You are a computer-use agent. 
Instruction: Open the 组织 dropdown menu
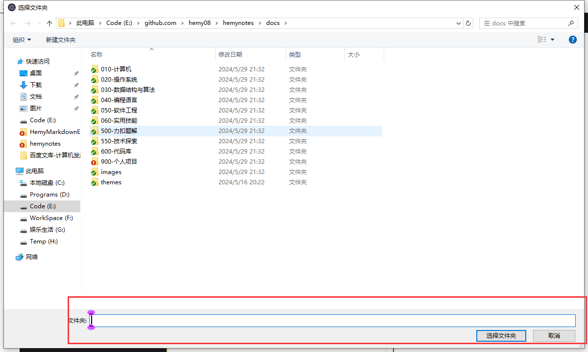pos(22,40)
